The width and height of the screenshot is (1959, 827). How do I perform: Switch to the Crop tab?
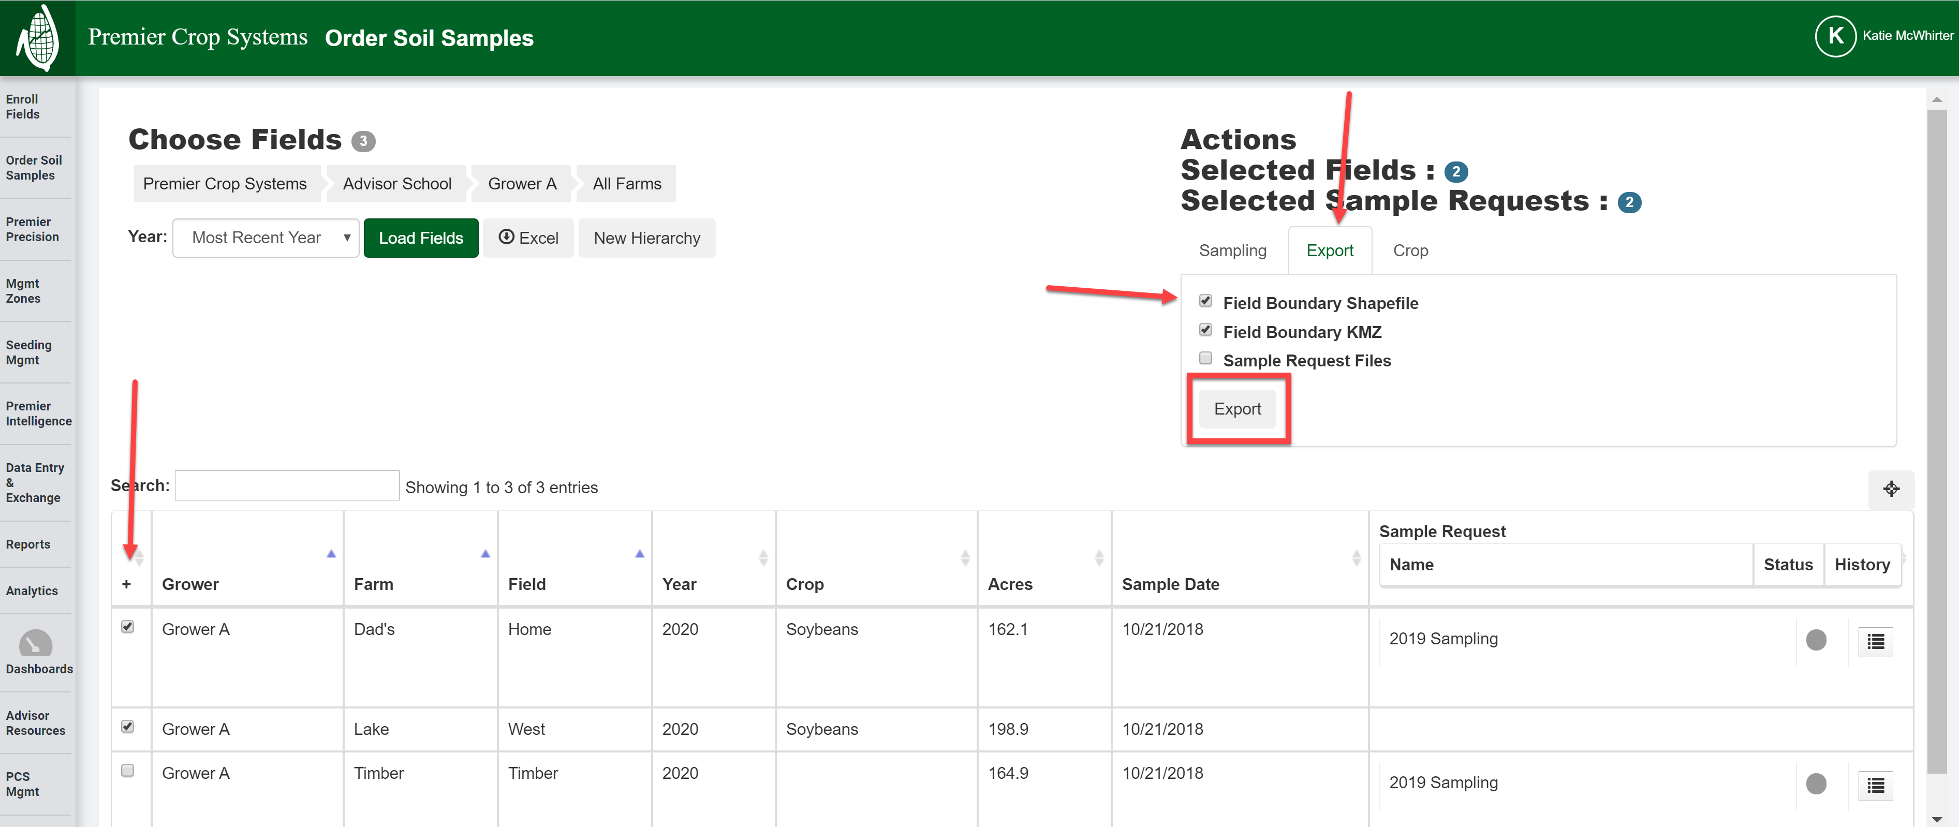1410,250
